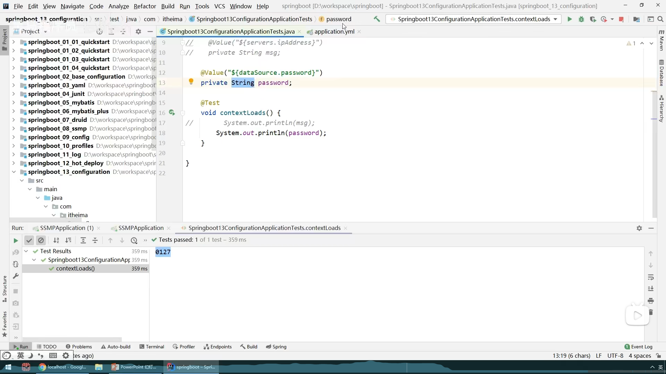Click the Rerun button in Run panel
Image resolution: width=666 pixels, height=374 pixels.
point(16,240)
